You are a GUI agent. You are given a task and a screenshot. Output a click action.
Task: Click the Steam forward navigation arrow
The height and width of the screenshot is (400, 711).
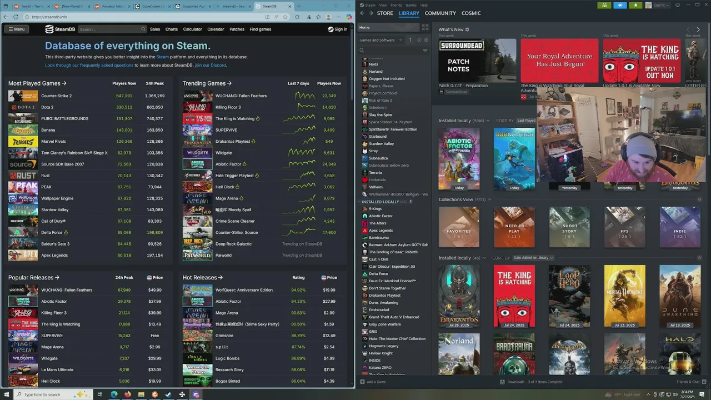[x=371, y=13]
